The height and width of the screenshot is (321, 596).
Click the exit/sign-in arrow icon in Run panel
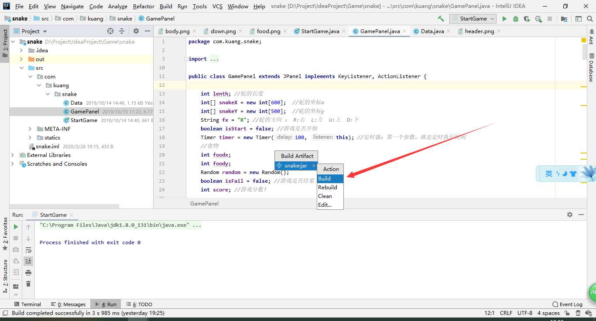[16, 272]
